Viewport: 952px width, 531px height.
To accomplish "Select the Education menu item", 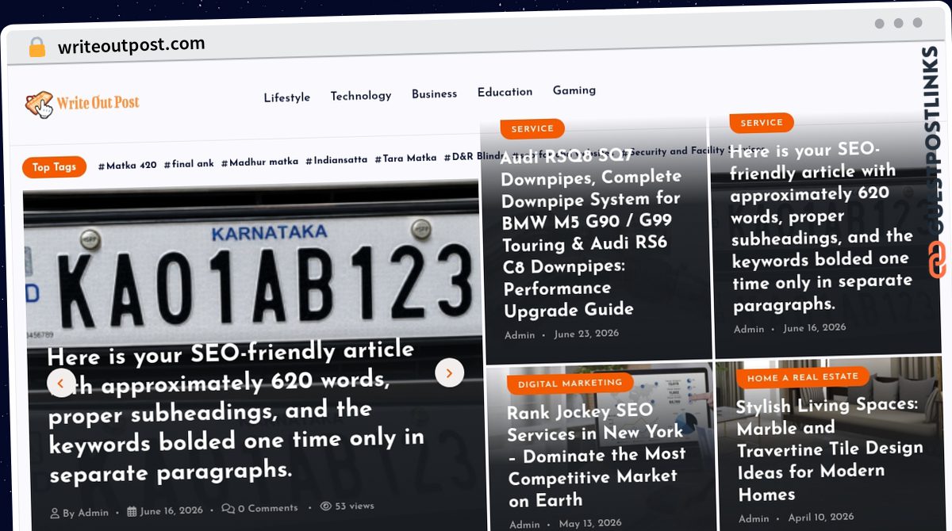I will [505, 92].
